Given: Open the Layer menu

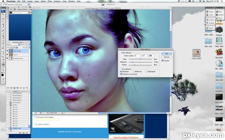Looking at the screenshot, I should [37, 1].
